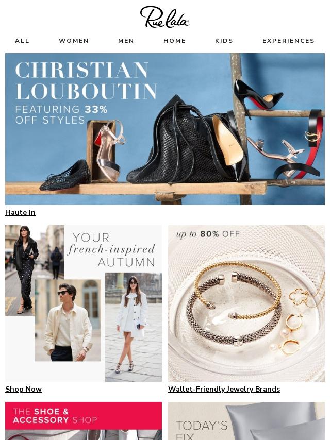Open the Christian Louboutin banner
This screenshot has height=440, width=330.
pyautogui.click(x=165, y=129)
